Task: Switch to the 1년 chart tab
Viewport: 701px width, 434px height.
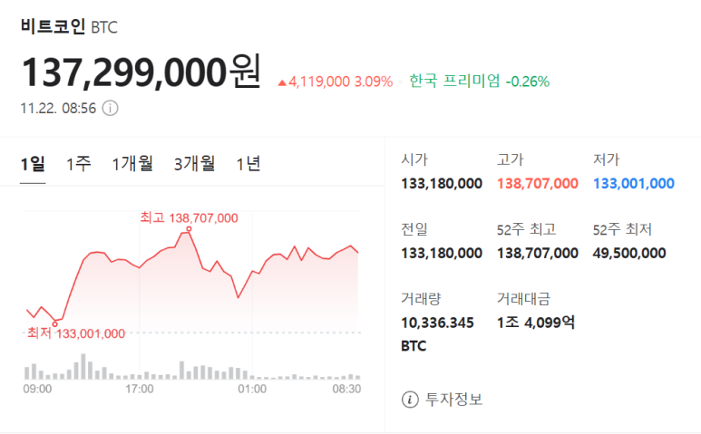Action: pos(248,164)
